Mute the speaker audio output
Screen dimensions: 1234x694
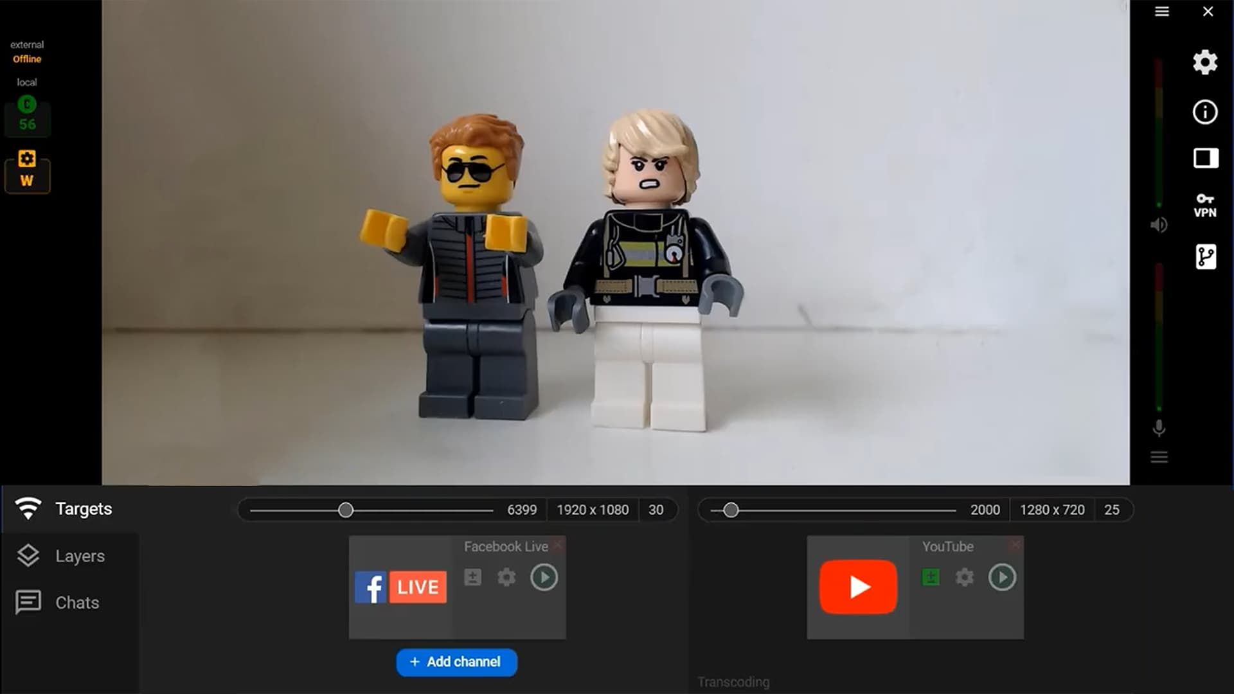[x=1159, y=225]
